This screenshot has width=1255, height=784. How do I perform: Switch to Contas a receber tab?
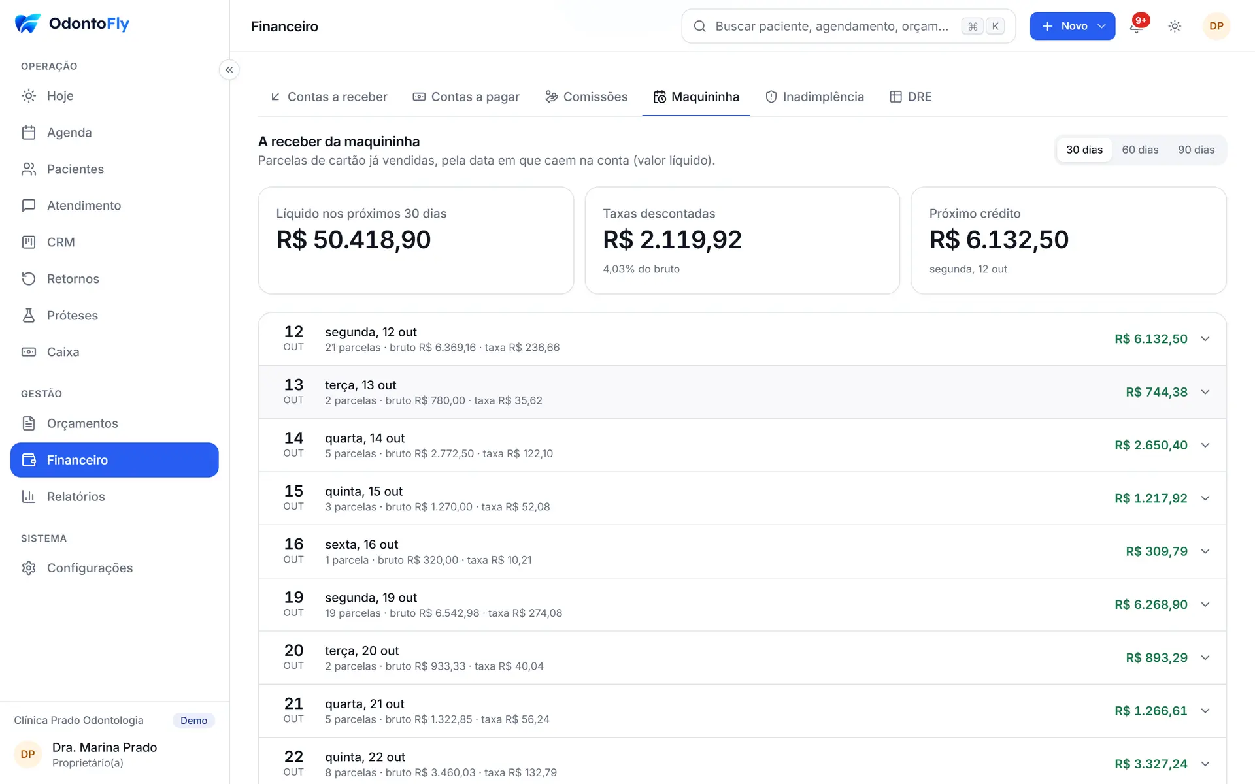329,97
